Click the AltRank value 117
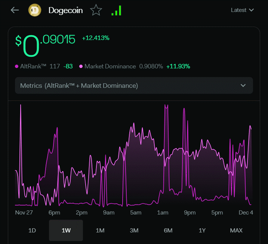268x244 pixels. pos(55,66)
